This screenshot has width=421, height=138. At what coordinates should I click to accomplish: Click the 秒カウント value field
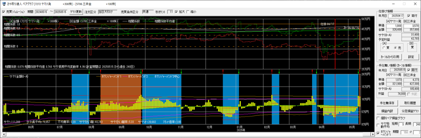tap(170, 12)
